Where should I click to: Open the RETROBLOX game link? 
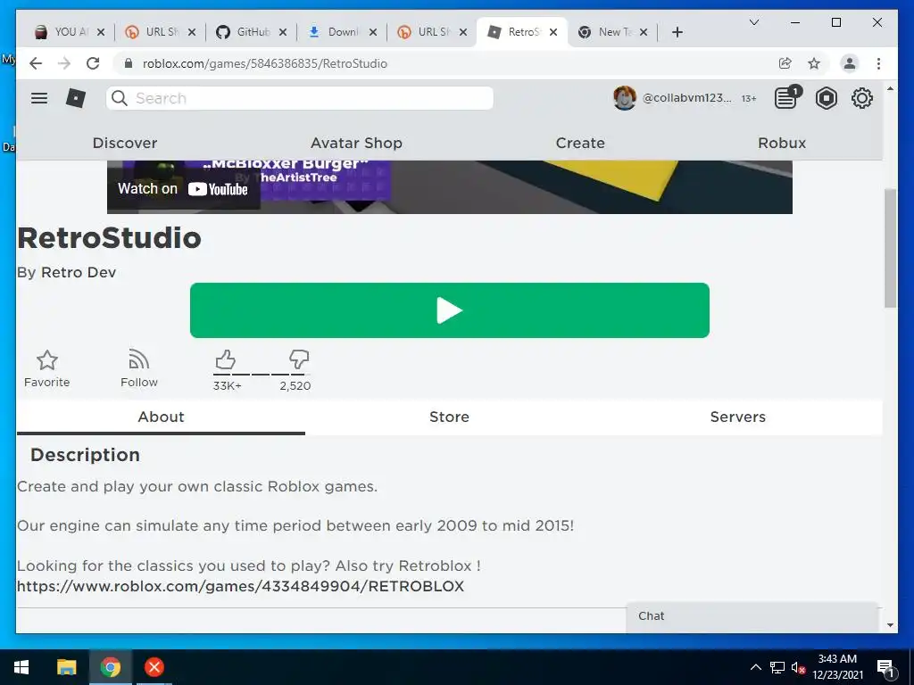click(240, 586)
